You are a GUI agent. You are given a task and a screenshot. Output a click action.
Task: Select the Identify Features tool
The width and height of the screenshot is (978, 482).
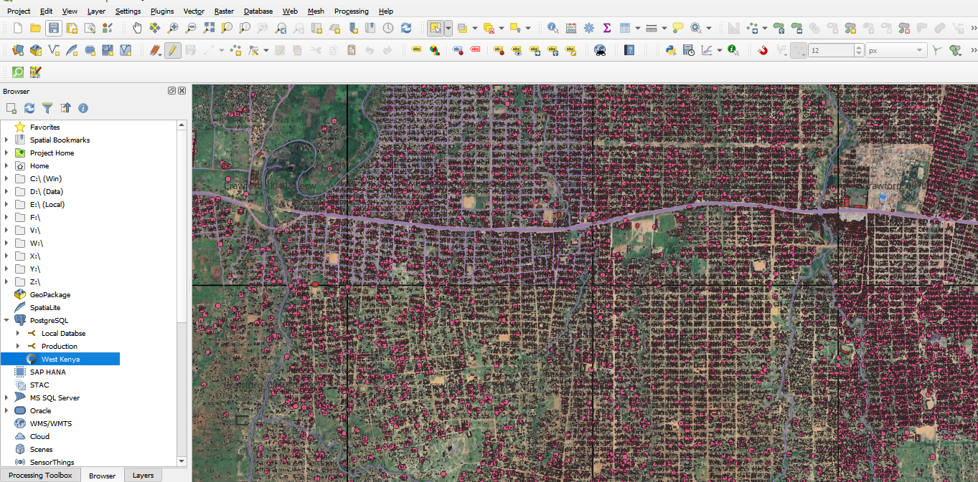tap(553, 28)
